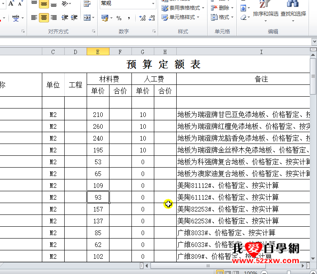Click accounting number format icon
Image resolution: width=317 pixels, height=274 pixels.
(x=105, y=18)
